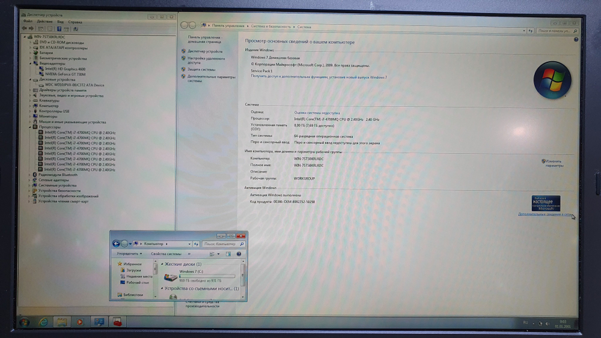601x338 pixels.
Task: Expand IDE ATA/ATAPI контроллеры node
Action: coord(31,48)
